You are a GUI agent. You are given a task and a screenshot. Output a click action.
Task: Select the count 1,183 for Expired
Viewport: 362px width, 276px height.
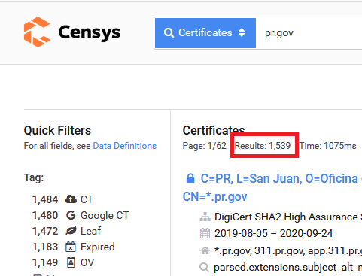tap(45, 247)
